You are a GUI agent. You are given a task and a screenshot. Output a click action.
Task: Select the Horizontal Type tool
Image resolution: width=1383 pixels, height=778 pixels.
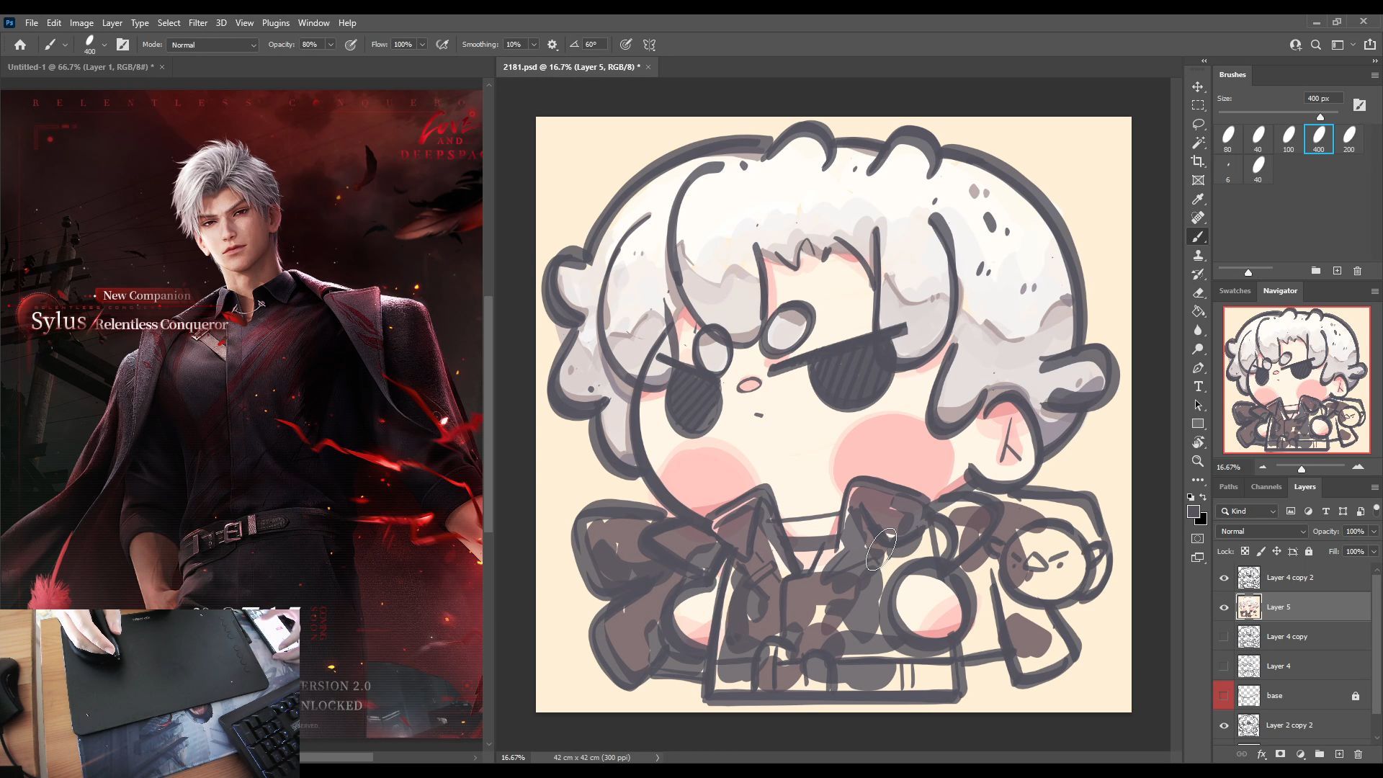click(1198, 386)
